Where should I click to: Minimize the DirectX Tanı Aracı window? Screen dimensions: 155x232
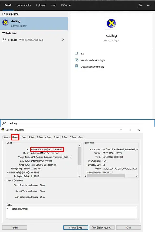point(121,130)
